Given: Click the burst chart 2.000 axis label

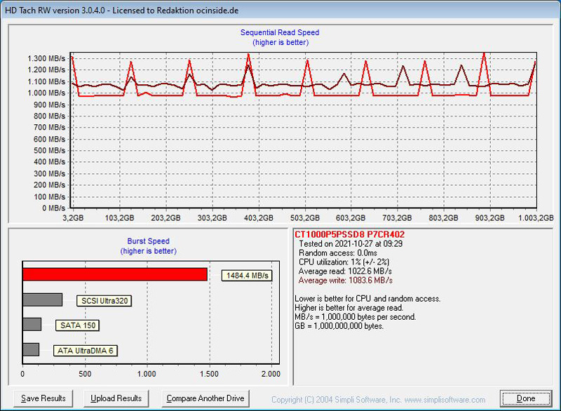Looking at the screenshot, I should 271,374.
